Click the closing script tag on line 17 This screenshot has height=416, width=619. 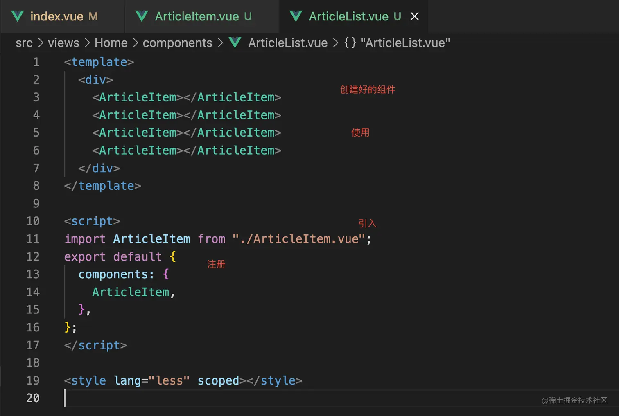pos(95,345)
